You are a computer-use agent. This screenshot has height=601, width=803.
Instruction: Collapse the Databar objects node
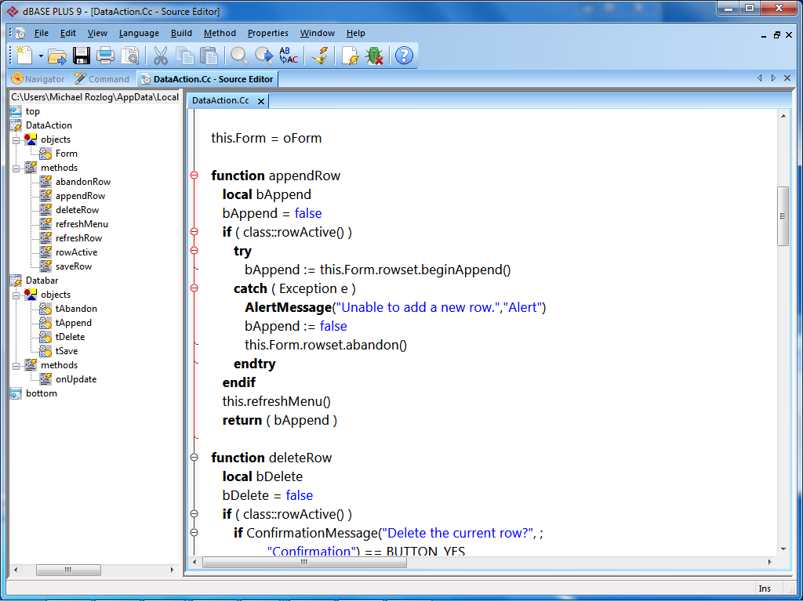(16, 295)
